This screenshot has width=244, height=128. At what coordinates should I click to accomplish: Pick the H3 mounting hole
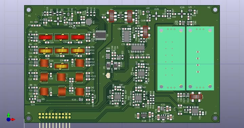click(x=215, y=118)
